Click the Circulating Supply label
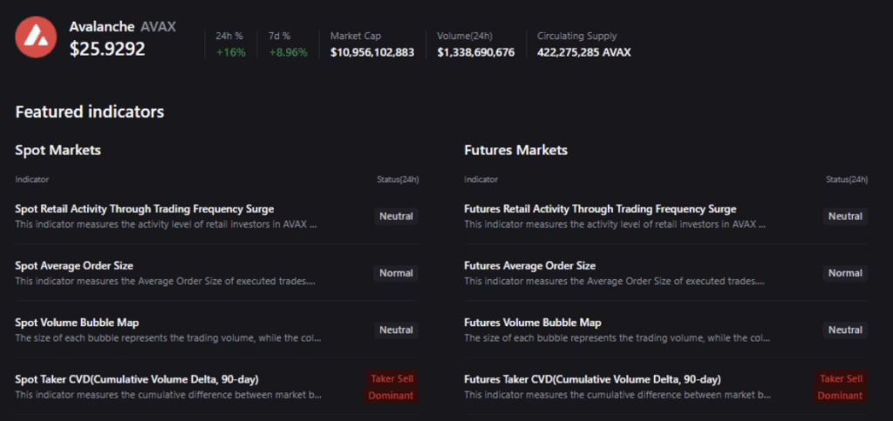893x421 pixels. (577, 36)
